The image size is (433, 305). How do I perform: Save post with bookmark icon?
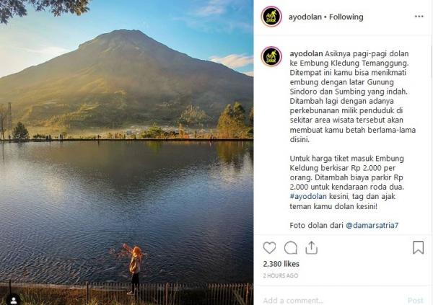coord(418,247)
